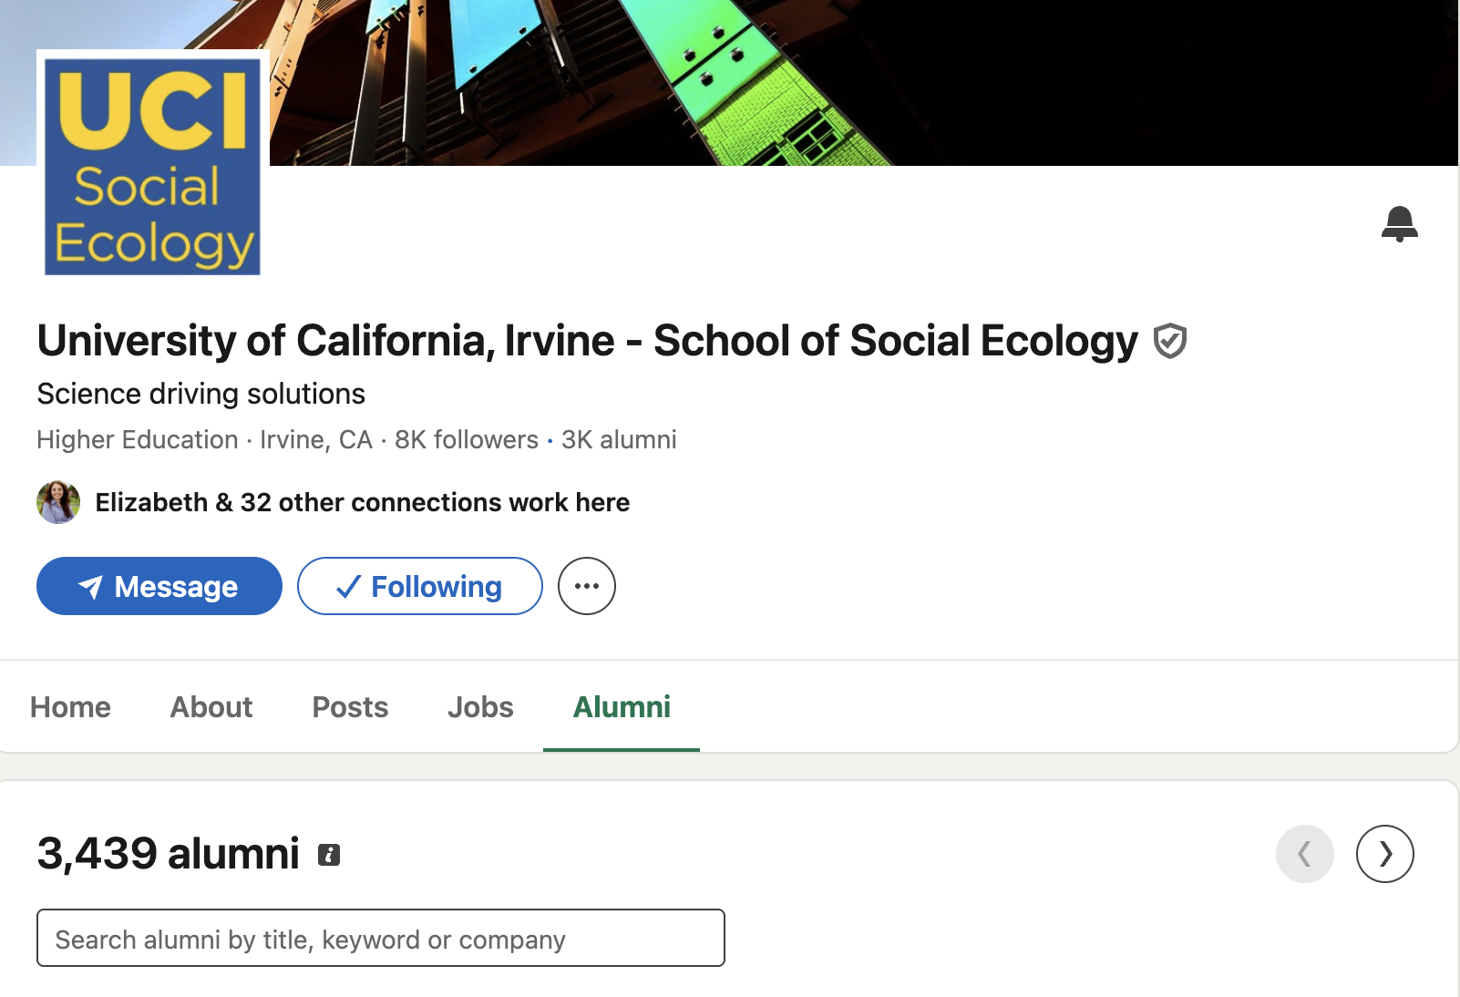Open the Jobs tab
Viewport: 1460px width, 997px height.
(480, 707)
